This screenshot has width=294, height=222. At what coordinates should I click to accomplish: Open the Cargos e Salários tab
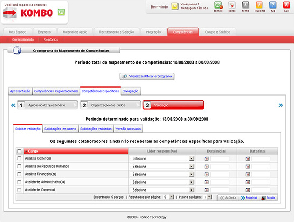(x=218, y=32)
